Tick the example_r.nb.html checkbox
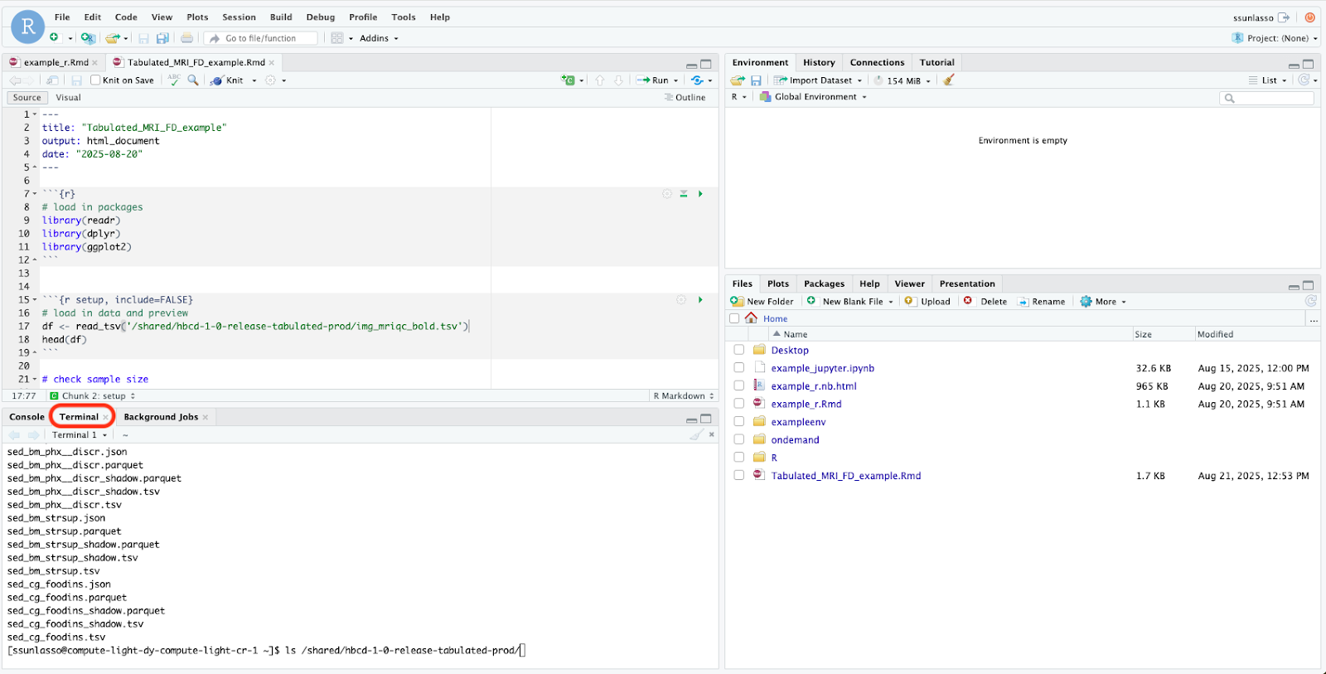The width and height of the screenshot is (1326, 674). pos(738,385)
